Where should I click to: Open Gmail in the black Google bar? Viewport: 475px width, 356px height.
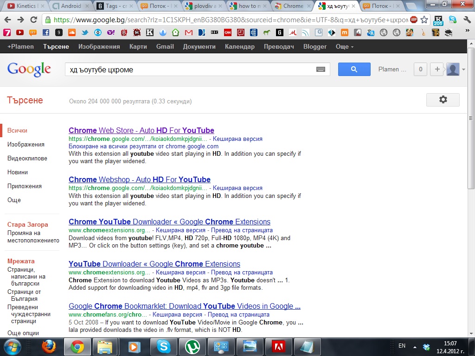(x=165, y=47)
